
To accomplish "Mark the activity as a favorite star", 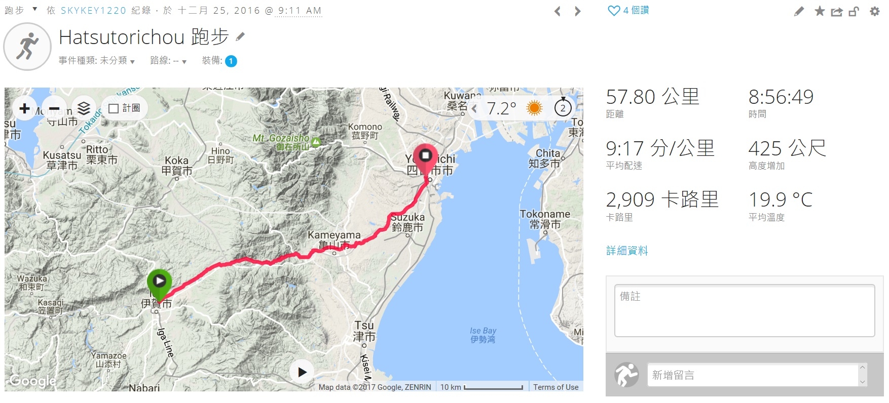I will point(820,11).
